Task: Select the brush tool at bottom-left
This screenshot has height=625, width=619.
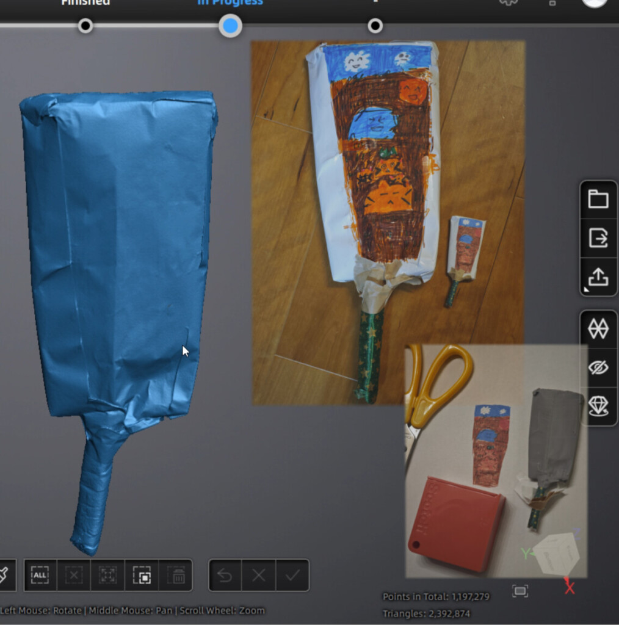Action: point(5,575)
